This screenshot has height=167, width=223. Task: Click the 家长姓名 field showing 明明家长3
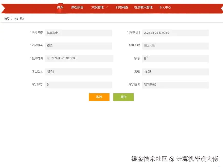(175, 85)
